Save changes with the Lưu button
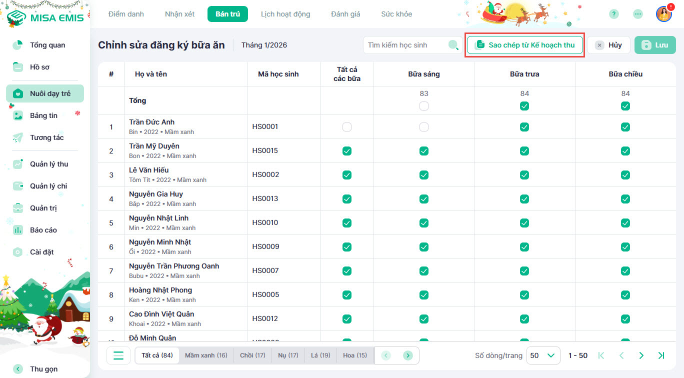This screenshot has height=378, width=684. [x=655, y=45]
